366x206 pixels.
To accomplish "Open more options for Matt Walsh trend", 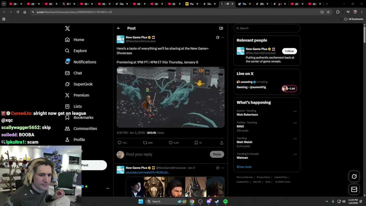I will coord(295,139).
